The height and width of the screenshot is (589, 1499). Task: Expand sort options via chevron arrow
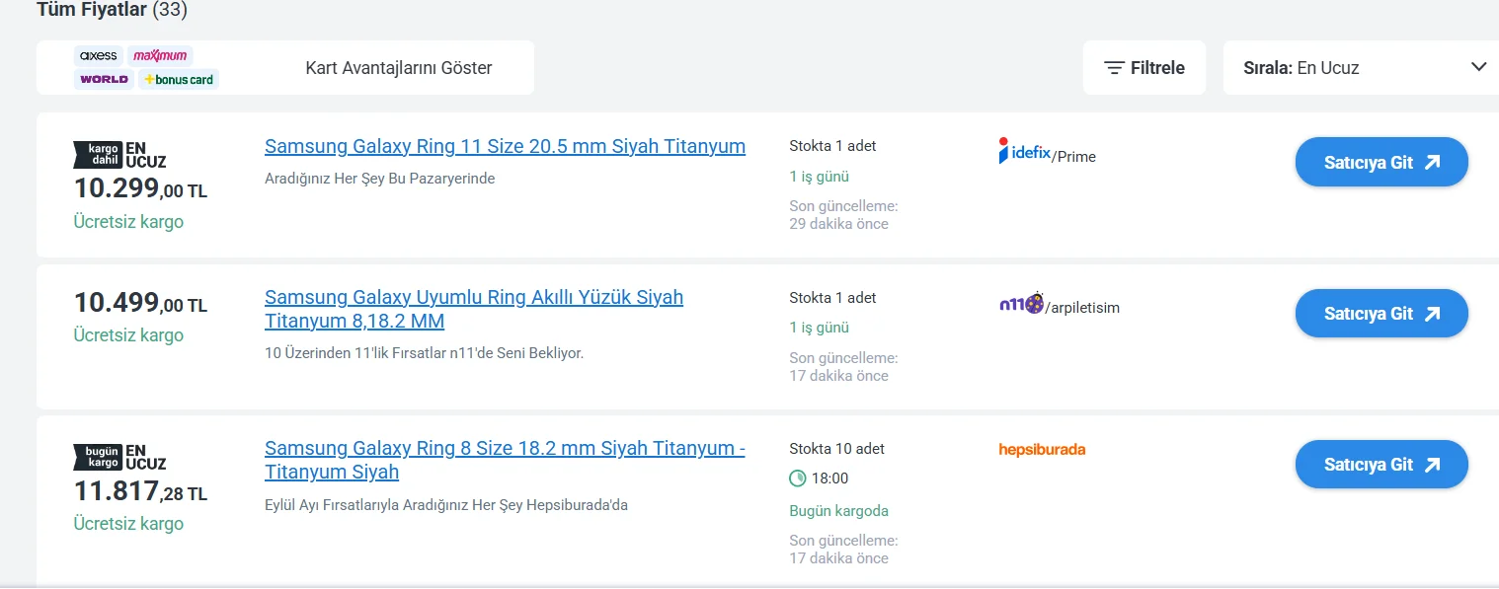click(x=1478, y=67)
